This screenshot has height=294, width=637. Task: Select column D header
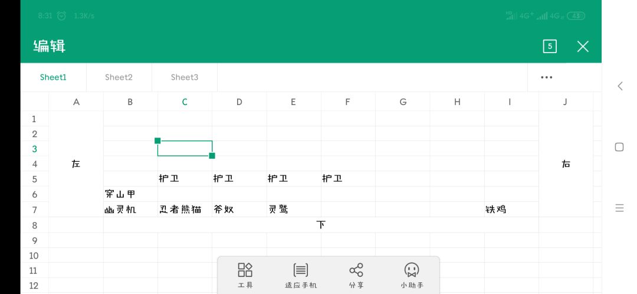pos(239,102)
